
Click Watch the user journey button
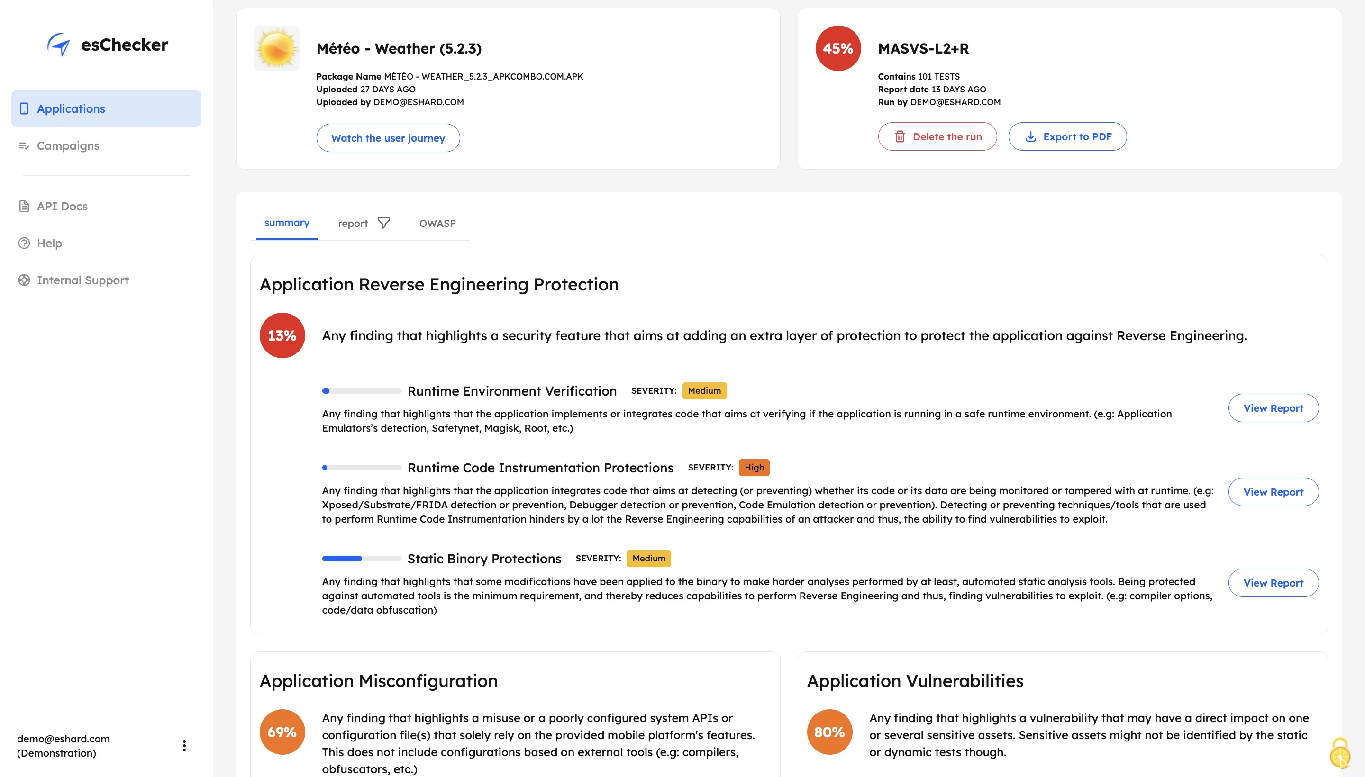tap(388, 138)
